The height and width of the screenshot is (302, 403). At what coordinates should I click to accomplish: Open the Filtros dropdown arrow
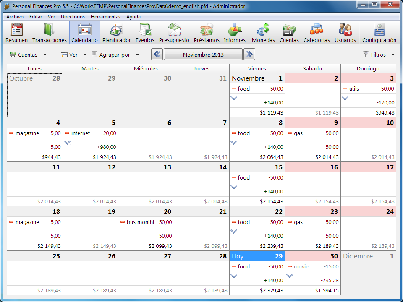[393, 55]
